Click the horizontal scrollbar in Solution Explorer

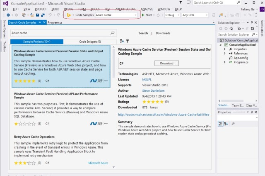(x=232, y=101)
